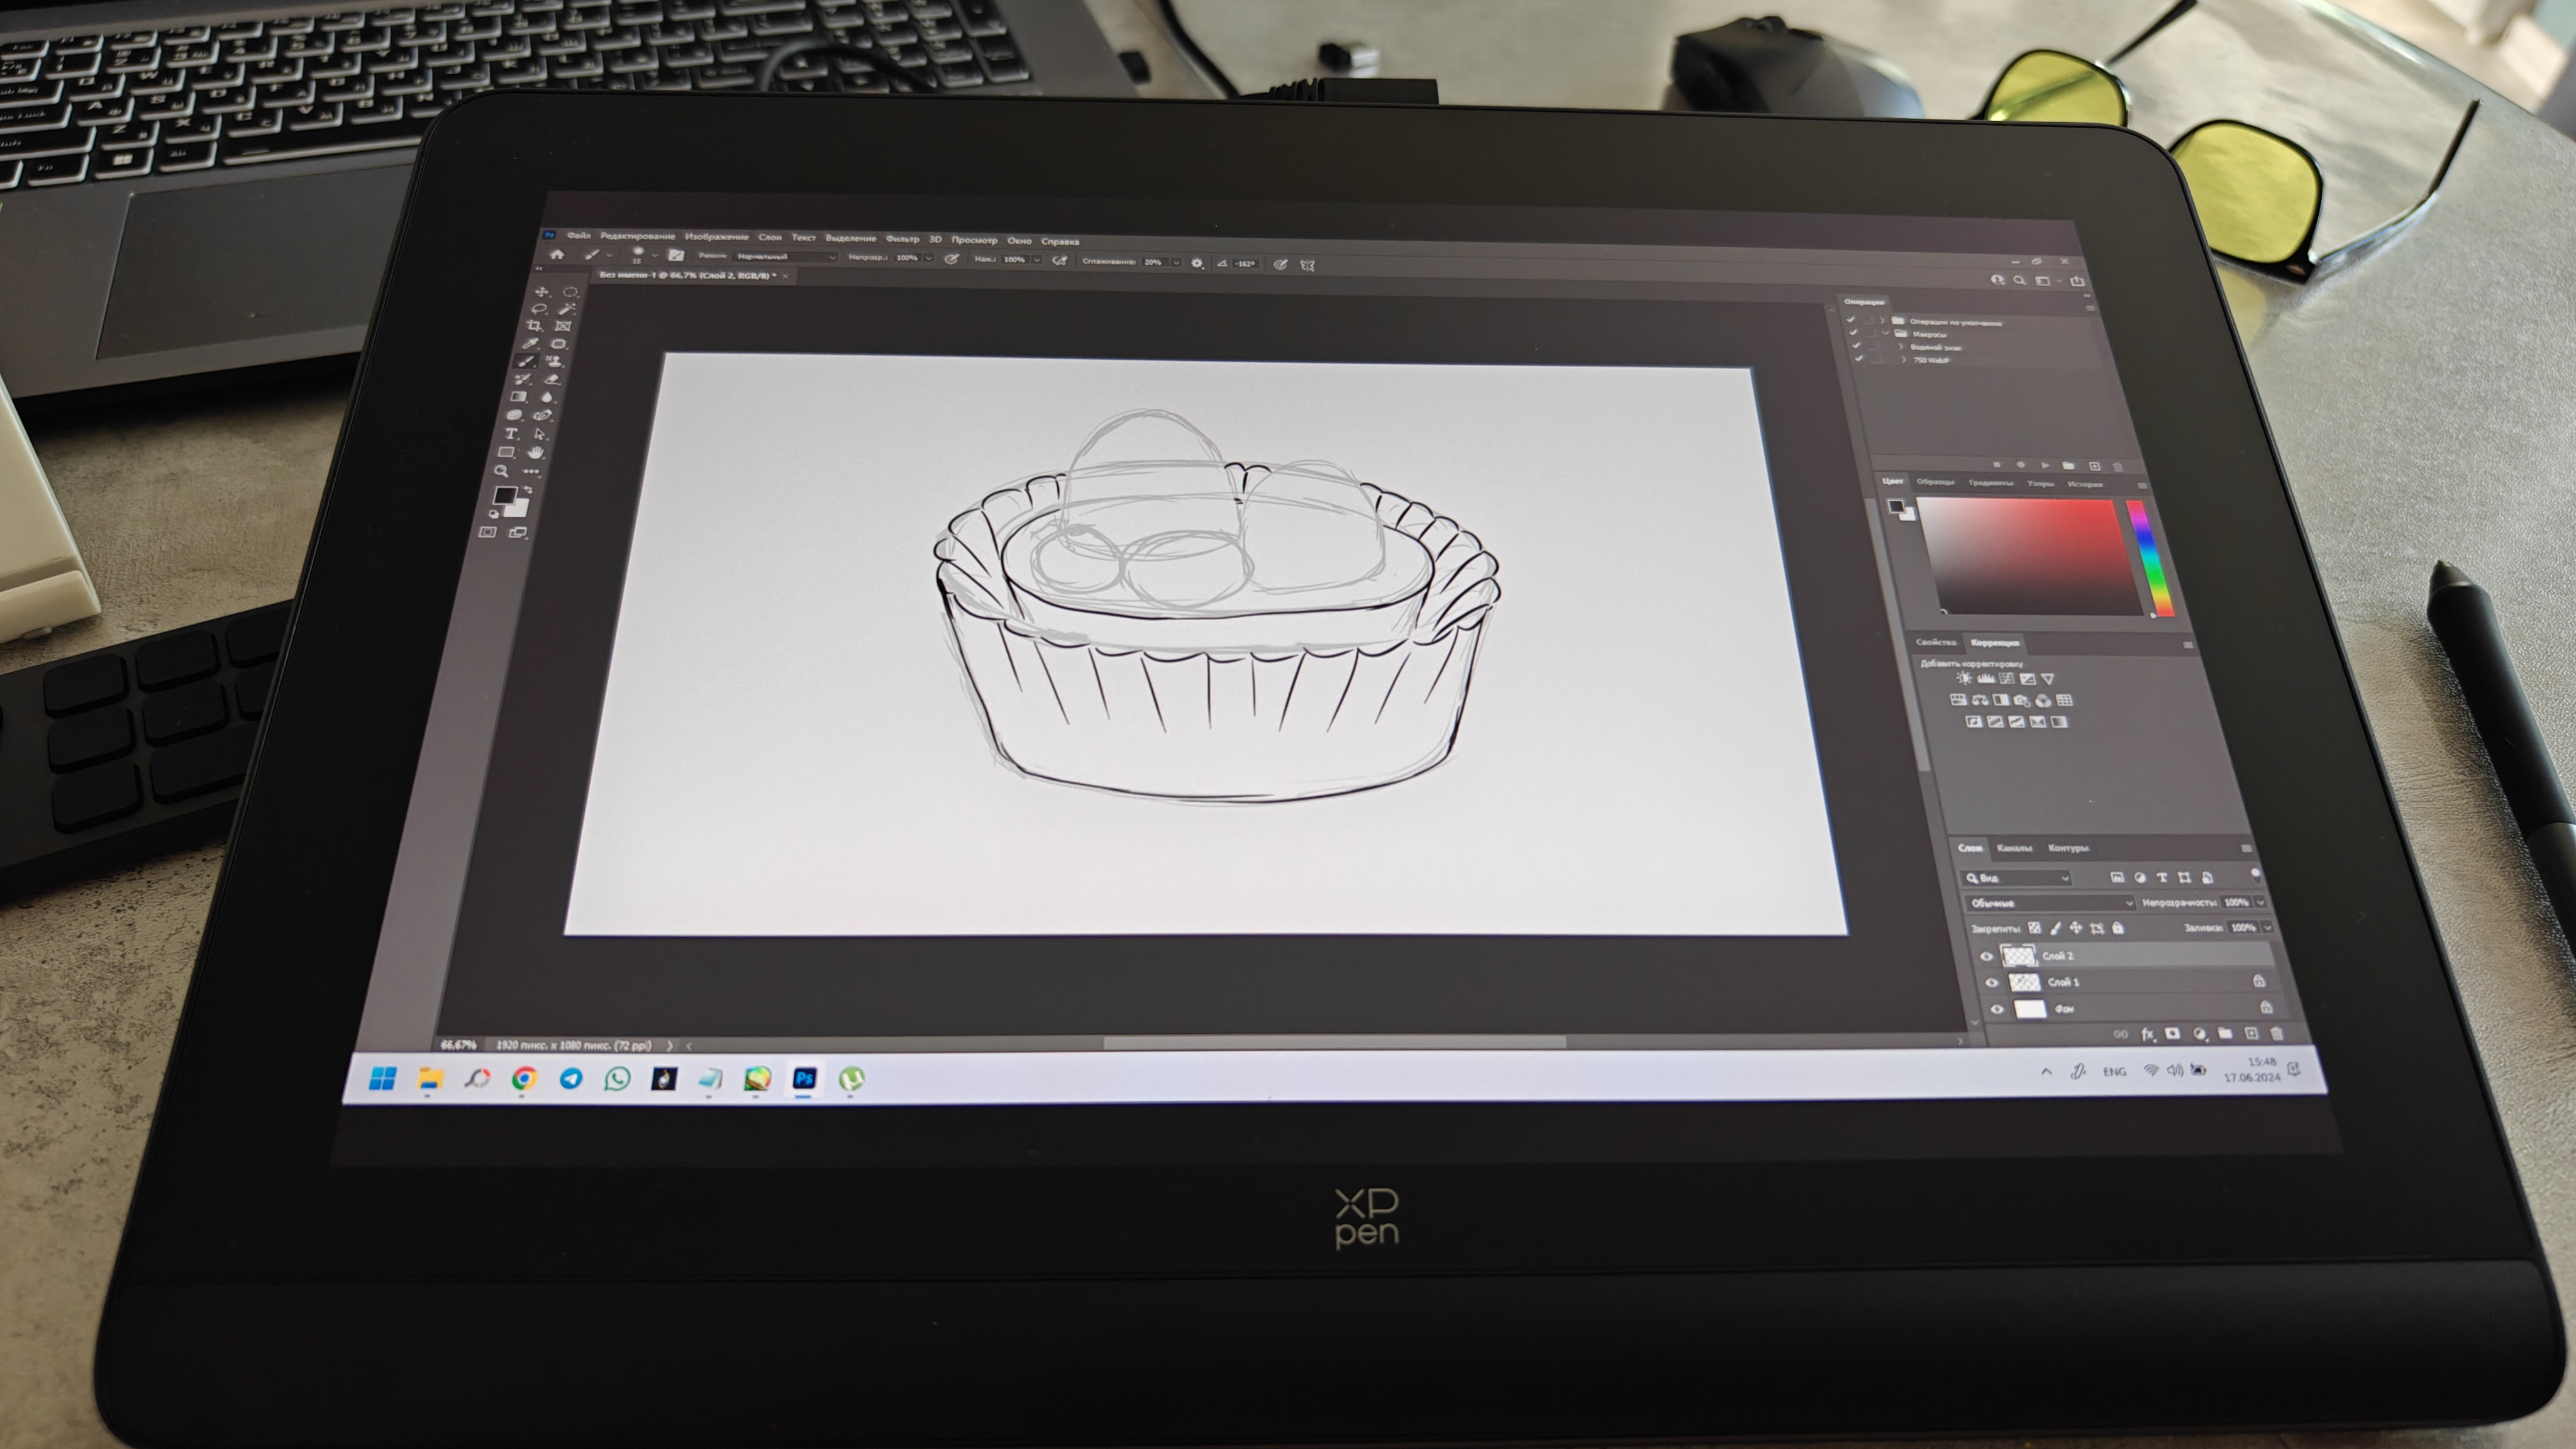The height and width of the screenshot is (1449, 2576).
Task: Open Google Chrome from the taskbar
Action: [x=524, y=1078]
